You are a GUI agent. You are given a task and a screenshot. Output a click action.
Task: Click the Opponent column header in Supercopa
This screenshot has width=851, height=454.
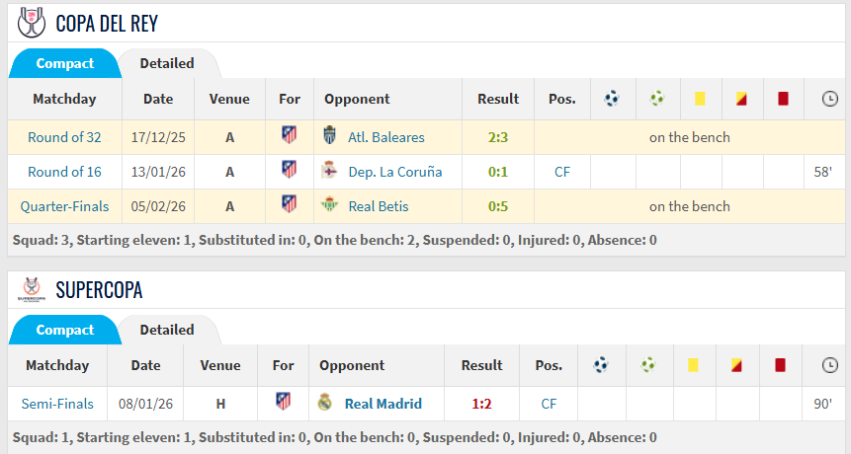click(352, 365)
